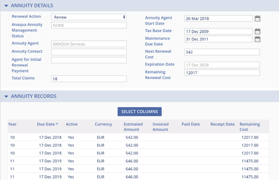Sort by the Remaining Cost column header
Image resolution: width=279 pixels, height=180 pixels.
tap(250, 127)
